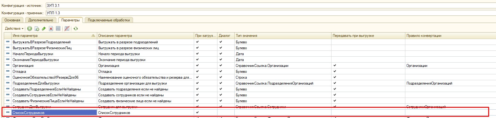
Task: Click the description 'Создавать физические лица если не найдены'
Action: (x=135, y=101)
